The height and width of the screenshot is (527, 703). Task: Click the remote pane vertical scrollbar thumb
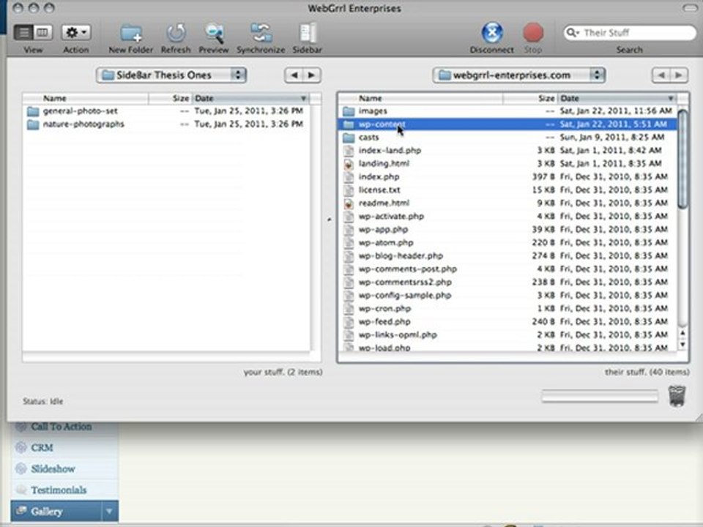(682, 159)
